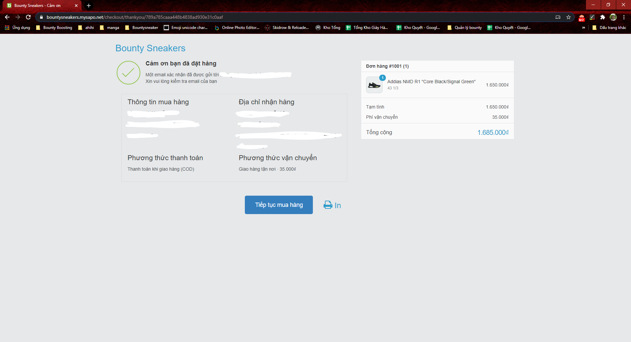Image resolution: width=631 pixels, height=342 pixels.
Task: Go back to the previous page
Action: tap(7, 17)
